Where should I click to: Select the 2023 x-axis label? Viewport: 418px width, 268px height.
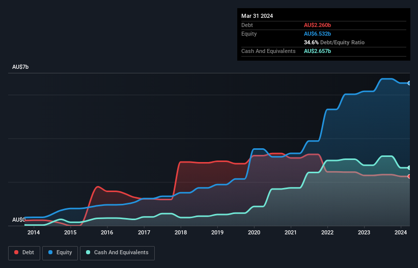[364, 232]
